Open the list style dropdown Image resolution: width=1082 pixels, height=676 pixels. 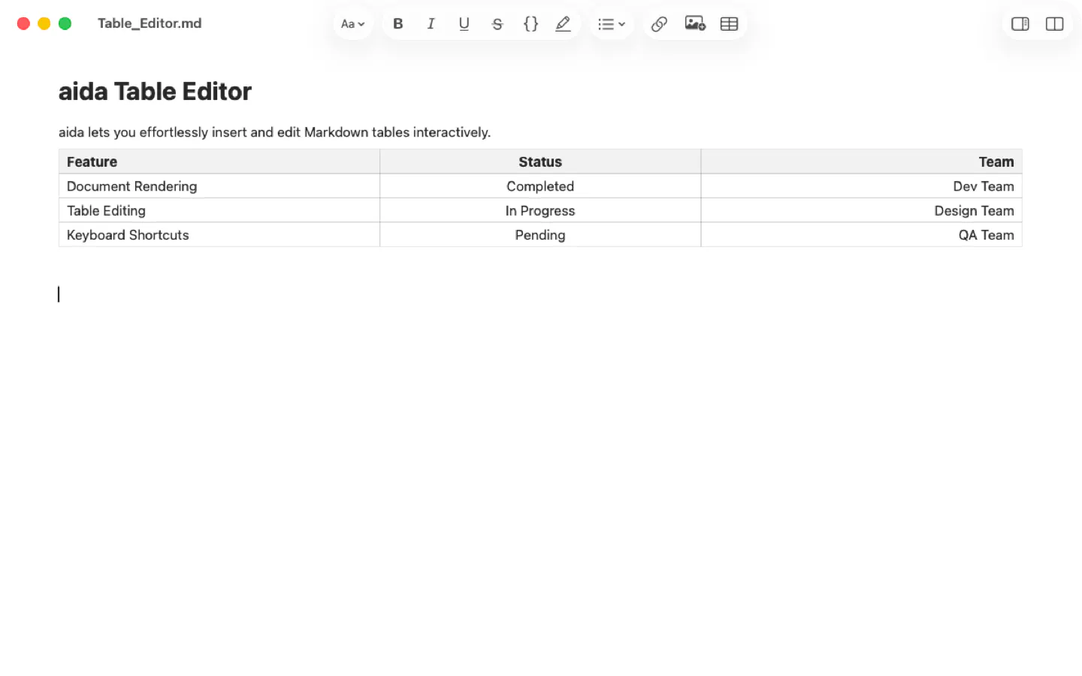[x=612, y=24]
